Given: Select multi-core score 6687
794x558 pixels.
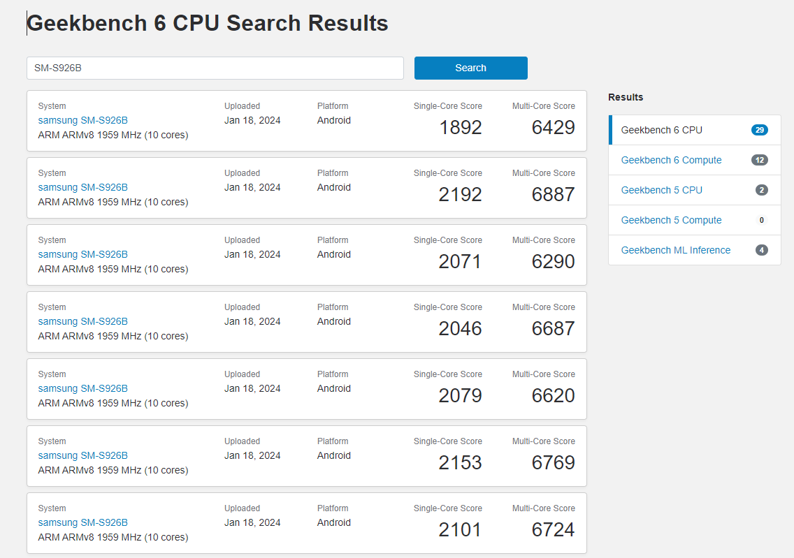Looking at the screenshot, I should [553, 328].
